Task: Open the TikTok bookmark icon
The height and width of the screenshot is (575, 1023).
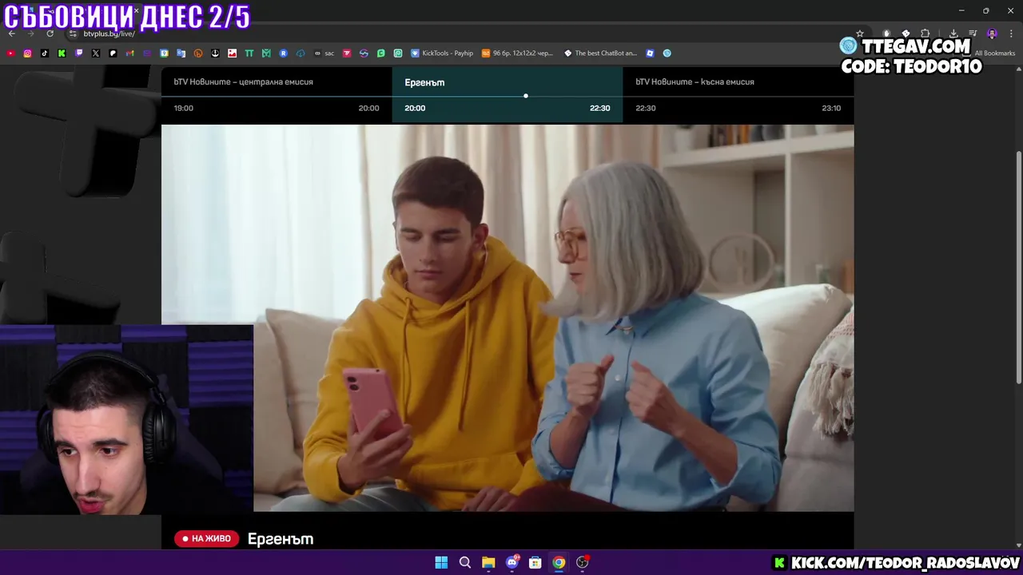Action: [x=44, y=54]
